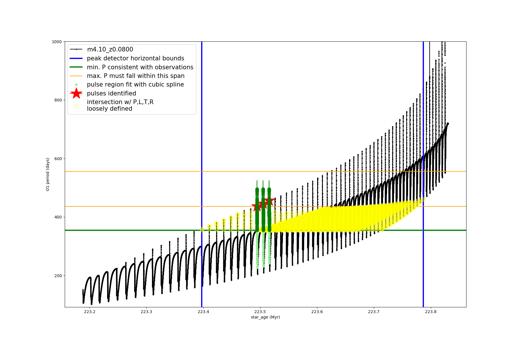
Task: Click the thick green legend line swatch
Action: (76, 67)
